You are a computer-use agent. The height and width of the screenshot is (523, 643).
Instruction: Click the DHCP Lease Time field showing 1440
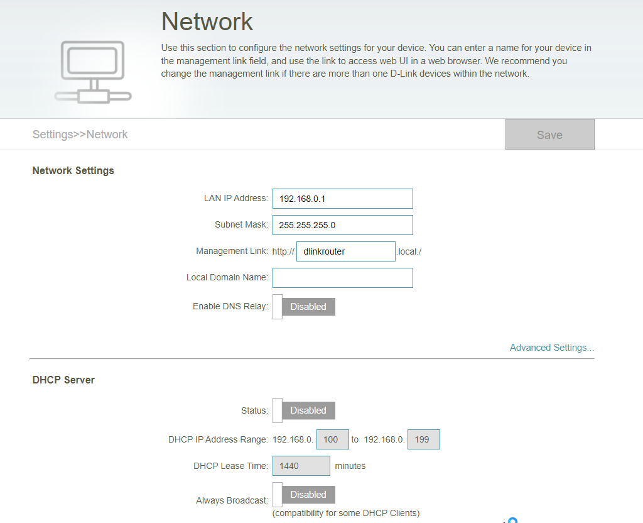(300, 465)
